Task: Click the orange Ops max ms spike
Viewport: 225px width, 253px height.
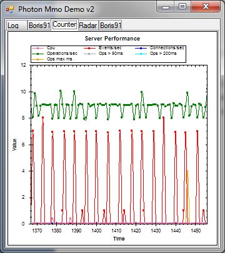Action: (187, 196)
